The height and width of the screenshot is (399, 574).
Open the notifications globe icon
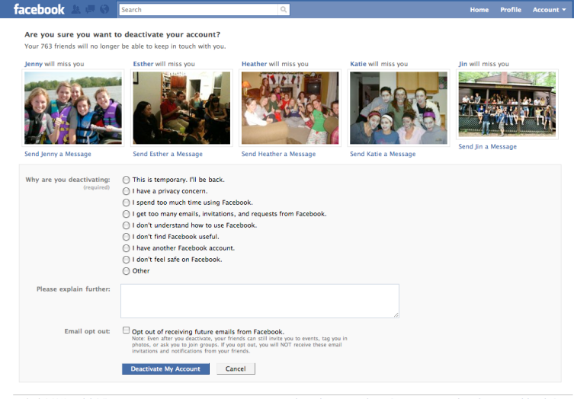point(104,10)
